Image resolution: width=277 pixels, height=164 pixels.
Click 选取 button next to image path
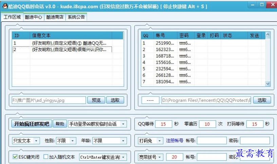(x=115, y=100)
